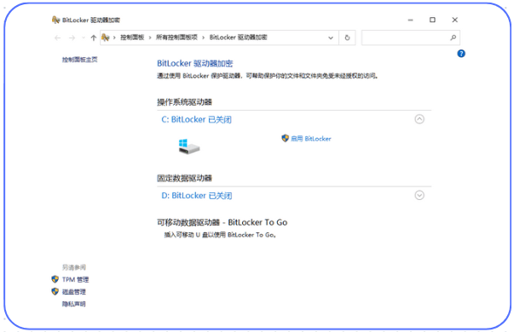Open the recent locations dropdown arrow
This screenshot has width=514, height=332.
(x=84, y=38)
